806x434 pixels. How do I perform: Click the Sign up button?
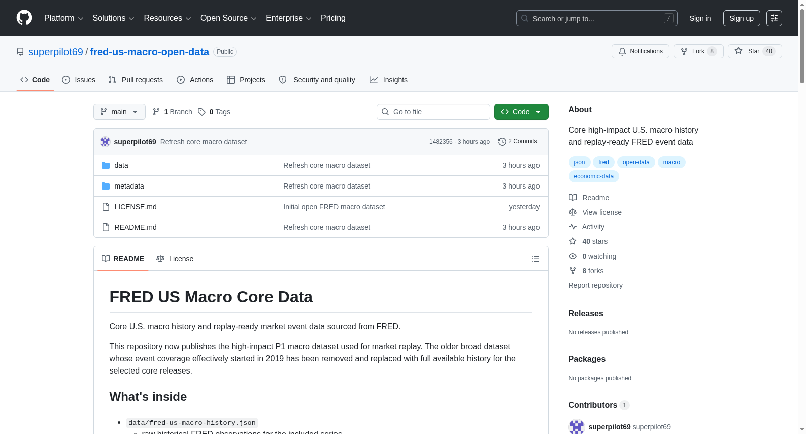click(742, 18)
